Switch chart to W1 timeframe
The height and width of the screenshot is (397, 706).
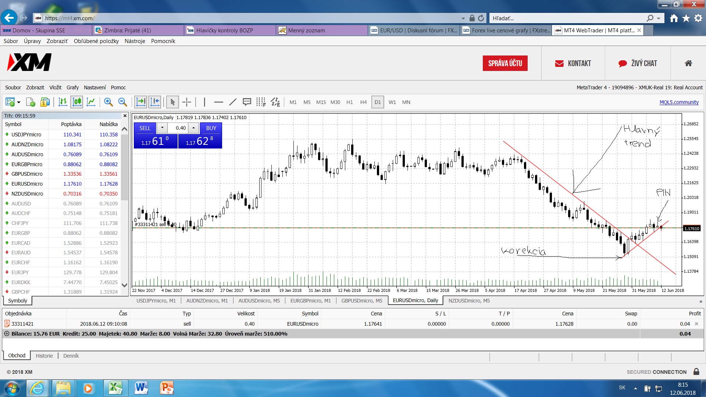[392, 102]
